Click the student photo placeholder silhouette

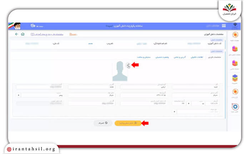tap(120, 71)
